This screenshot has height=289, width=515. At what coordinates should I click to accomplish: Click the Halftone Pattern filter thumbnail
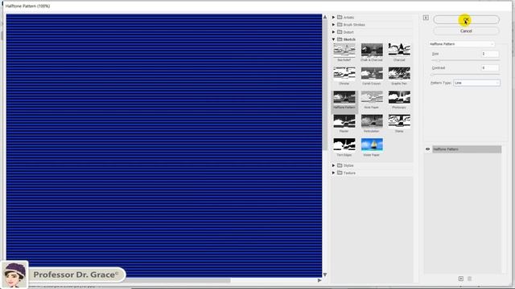344,97
